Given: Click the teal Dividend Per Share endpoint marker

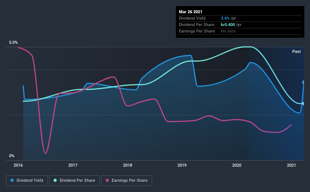Looking at the screenshot, I should [x=304, y=104].
